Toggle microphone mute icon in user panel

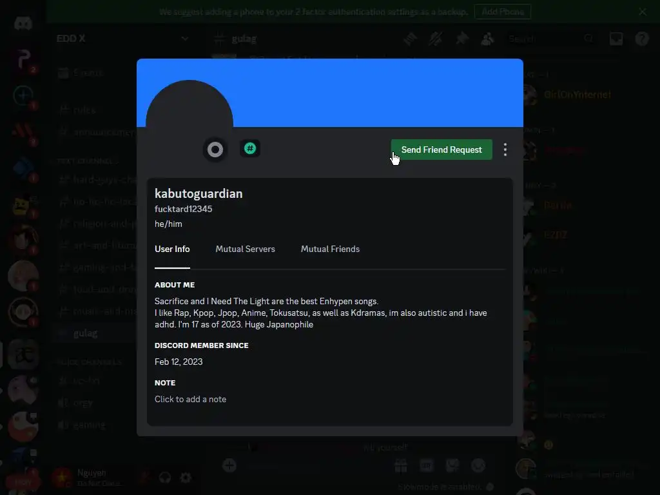tap(144, 478)
